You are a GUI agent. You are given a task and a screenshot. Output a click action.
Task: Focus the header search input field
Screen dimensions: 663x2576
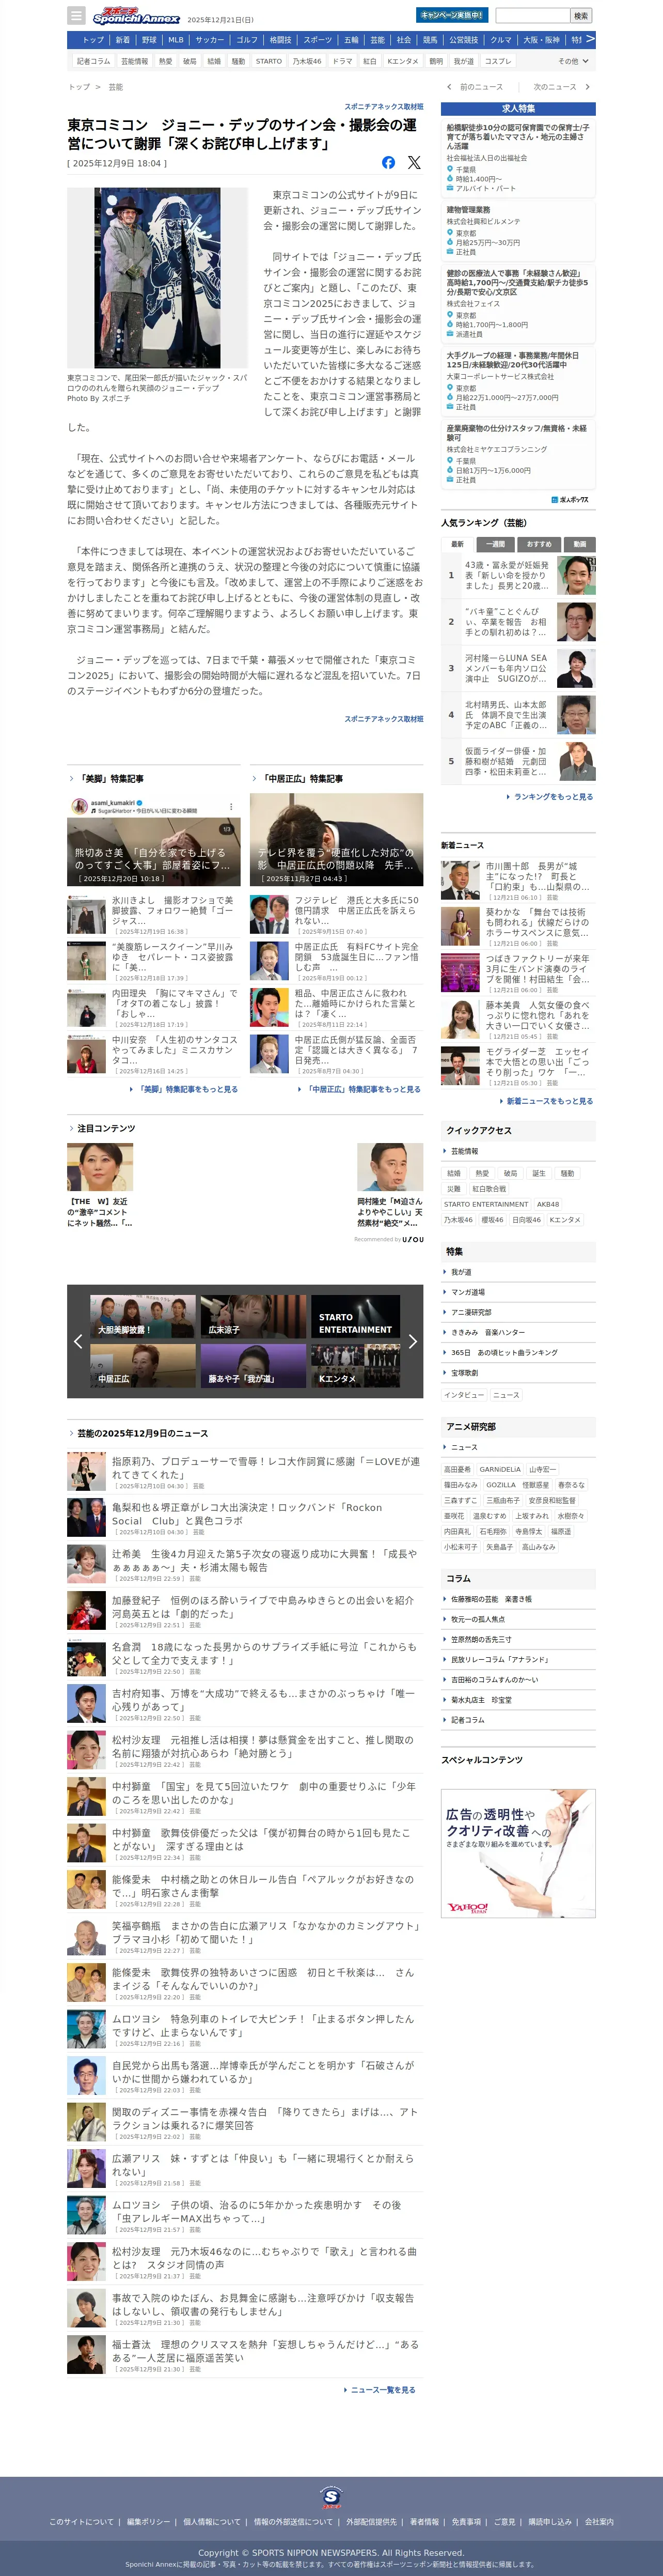pyautogui.click(x=532, y=16)
